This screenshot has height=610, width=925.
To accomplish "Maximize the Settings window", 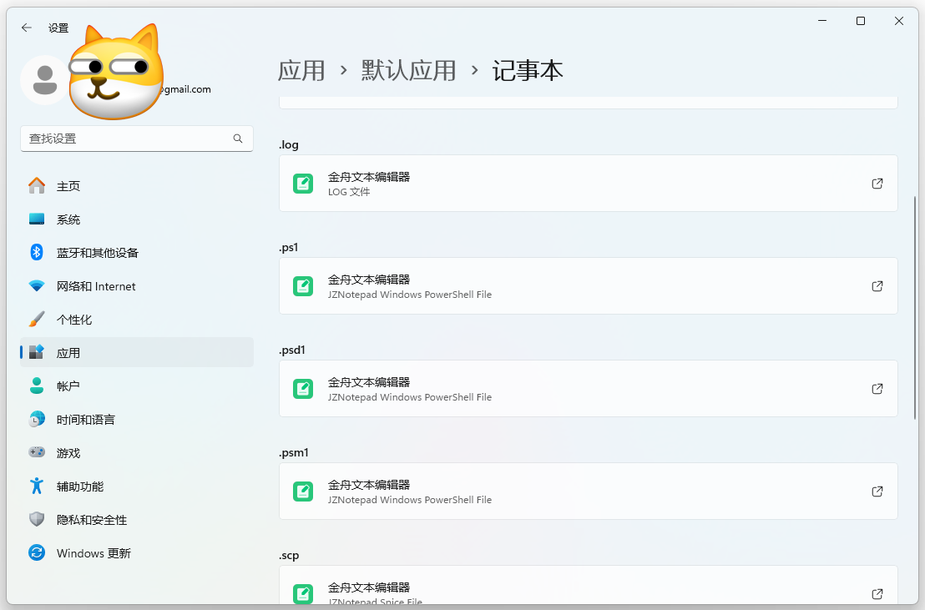I will coord(861,21).
